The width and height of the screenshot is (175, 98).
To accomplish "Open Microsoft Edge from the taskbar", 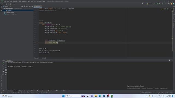I will (100, 96).
